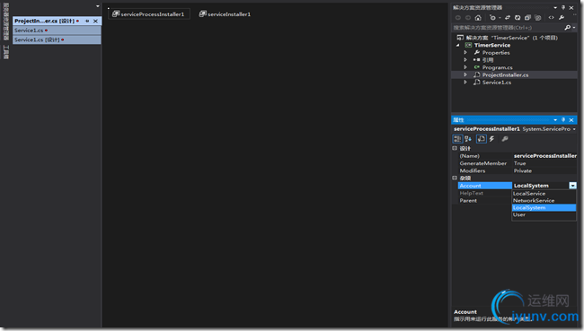Open Solution Explorer window options dropdown
The height and width of the screenshot is (331, 584).
(555, 7)
